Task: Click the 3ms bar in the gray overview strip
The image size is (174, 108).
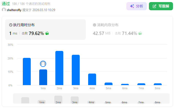Action: (x=75, y=100)
